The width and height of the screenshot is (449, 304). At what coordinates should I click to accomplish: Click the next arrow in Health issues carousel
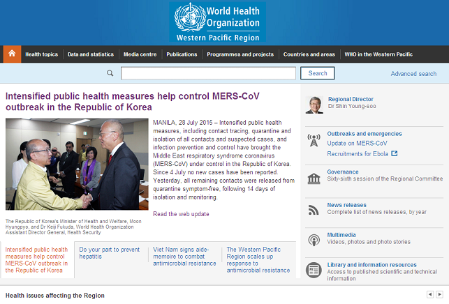(x=439, y=294)
